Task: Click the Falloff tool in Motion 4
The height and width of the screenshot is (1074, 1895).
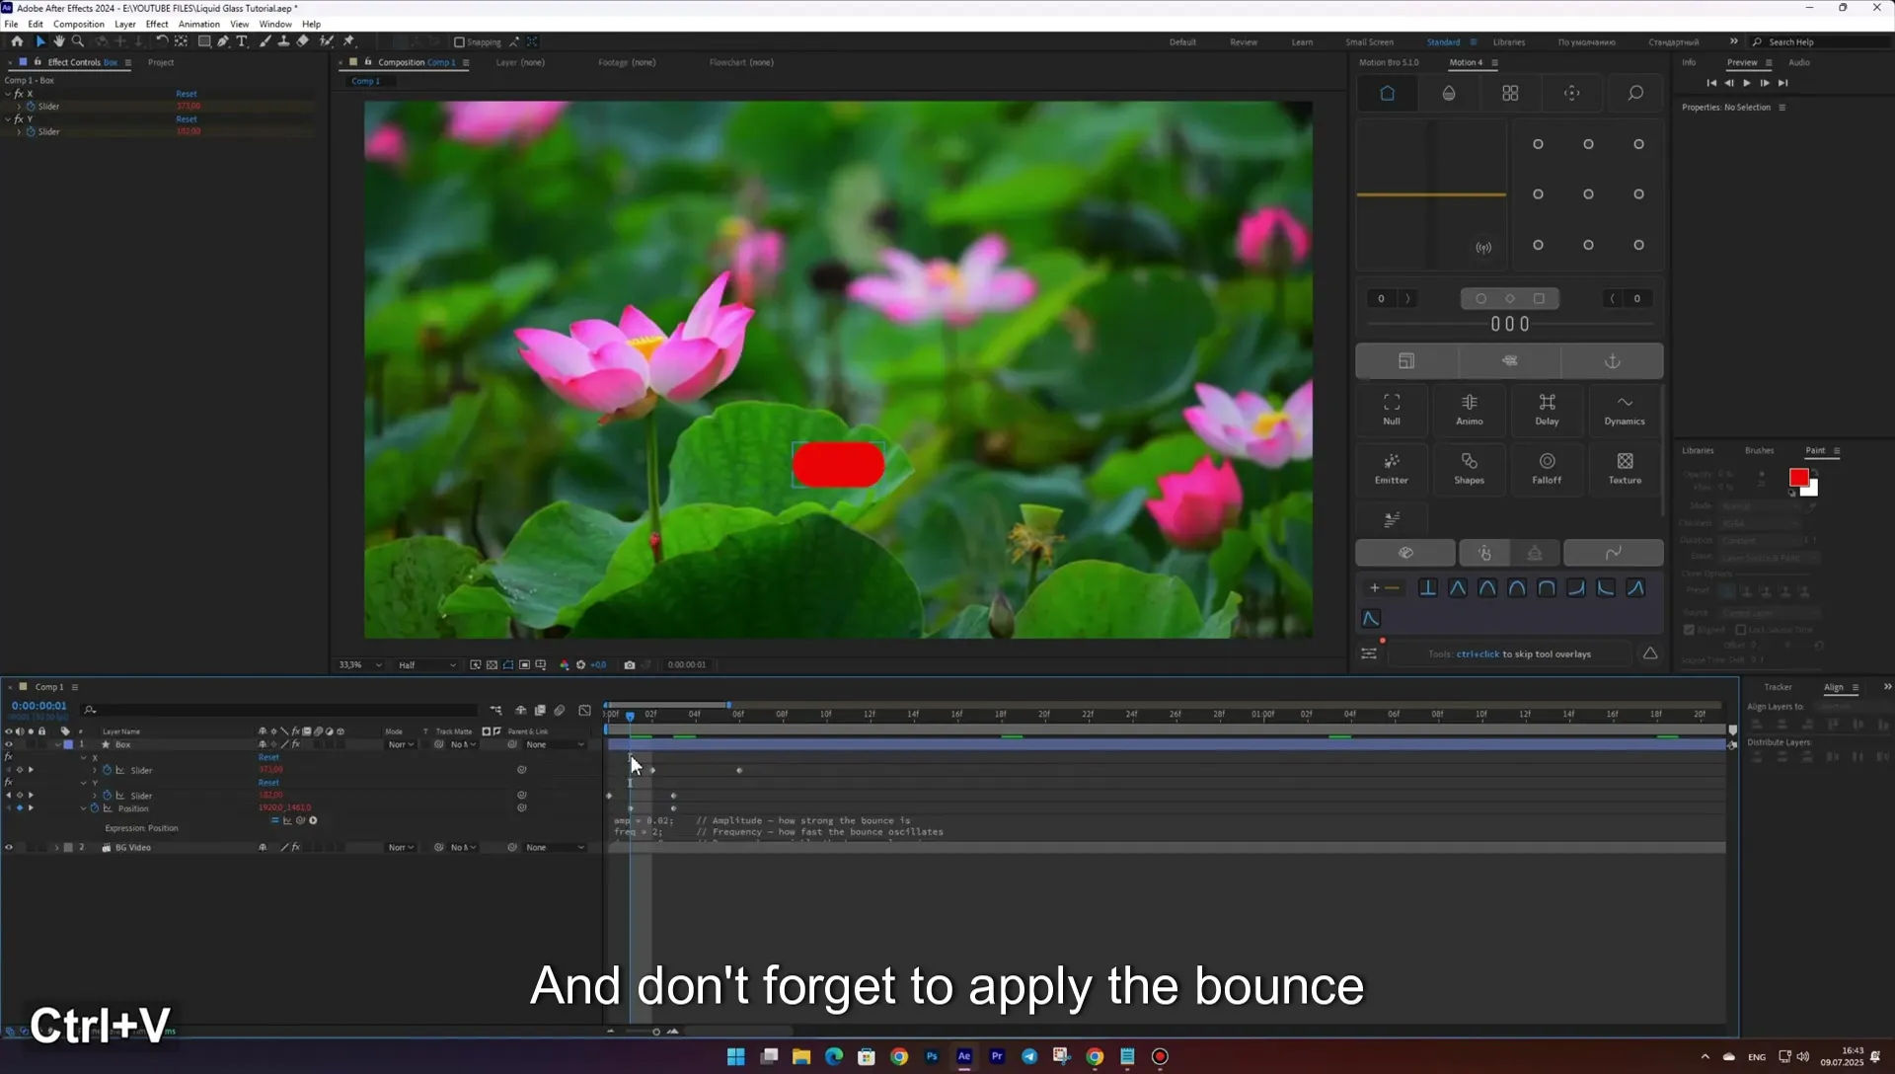Action: [x=1547, y=468]
